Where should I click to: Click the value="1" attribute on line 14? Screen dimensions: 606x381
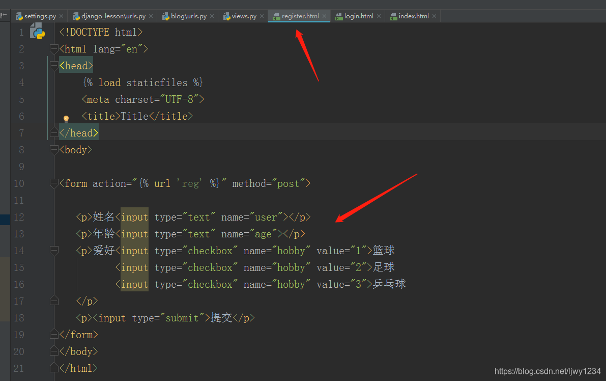pos(341,251)
